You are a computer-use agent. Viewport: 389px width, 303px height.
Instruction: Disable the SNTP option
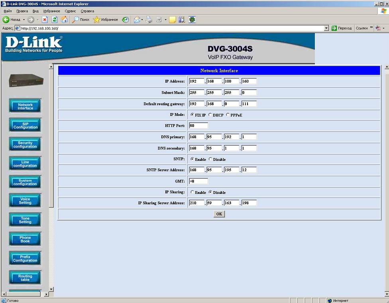tap(210, 159)
